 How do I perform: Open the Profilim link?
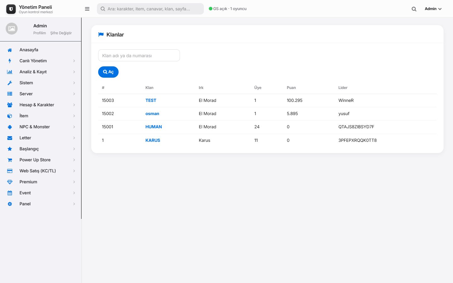[40, 33]
